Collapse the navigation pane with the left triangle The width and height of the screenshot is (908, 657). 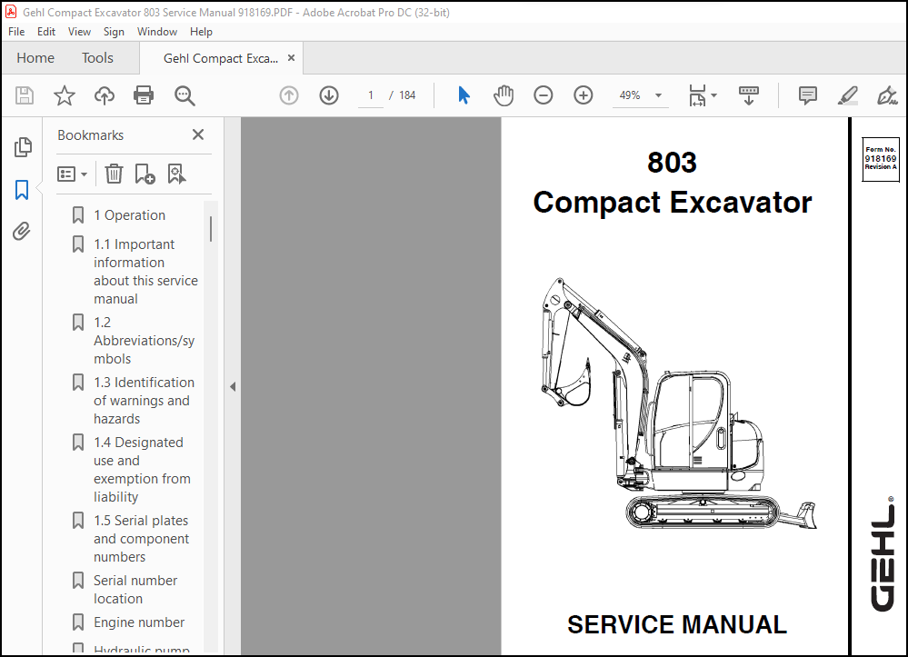(x=233, y=386)
